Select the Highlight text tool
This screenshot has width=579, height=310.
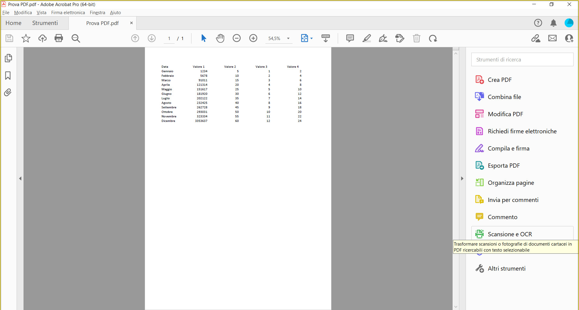[x=367, y=38]
